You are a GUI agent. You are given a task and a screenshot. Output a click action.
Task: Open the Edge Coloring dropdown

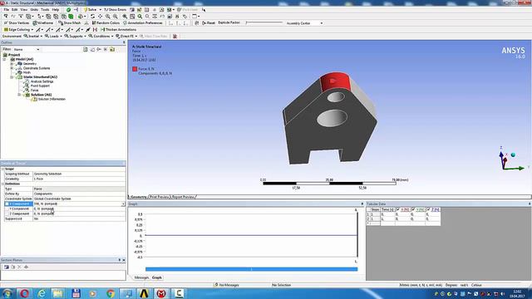coord(18,30)
